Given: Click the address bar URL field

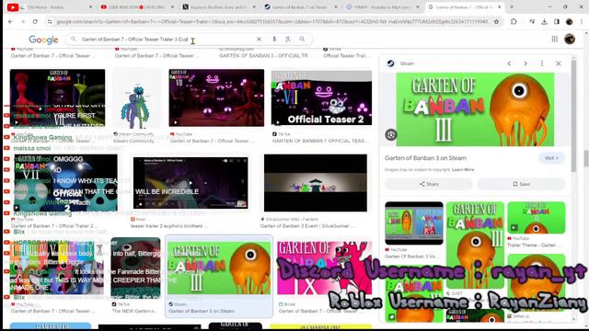Looking at the screenshot, I should coord(271,22).
